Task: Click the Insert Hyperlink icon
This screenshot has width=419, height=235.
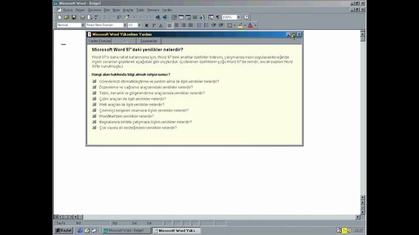Action: coord(158,18)
